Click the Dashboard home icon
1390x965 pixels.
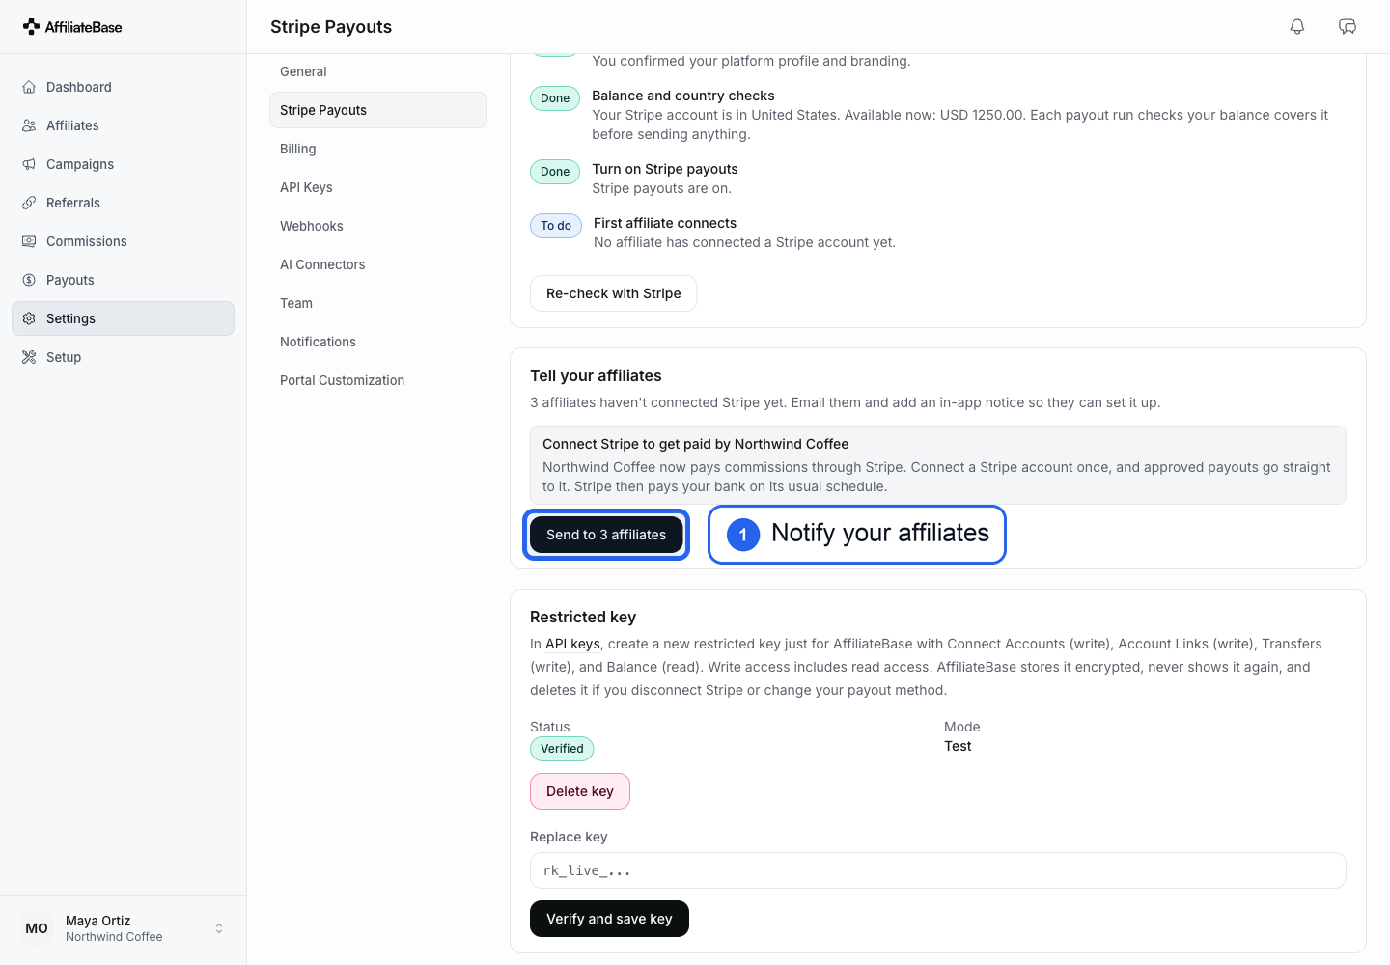(29, 87)
